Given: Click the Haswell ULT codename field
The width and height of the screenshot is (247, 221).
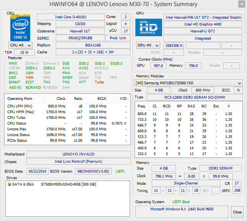Looking at the screenshot, I should click(x=80, y=31).
